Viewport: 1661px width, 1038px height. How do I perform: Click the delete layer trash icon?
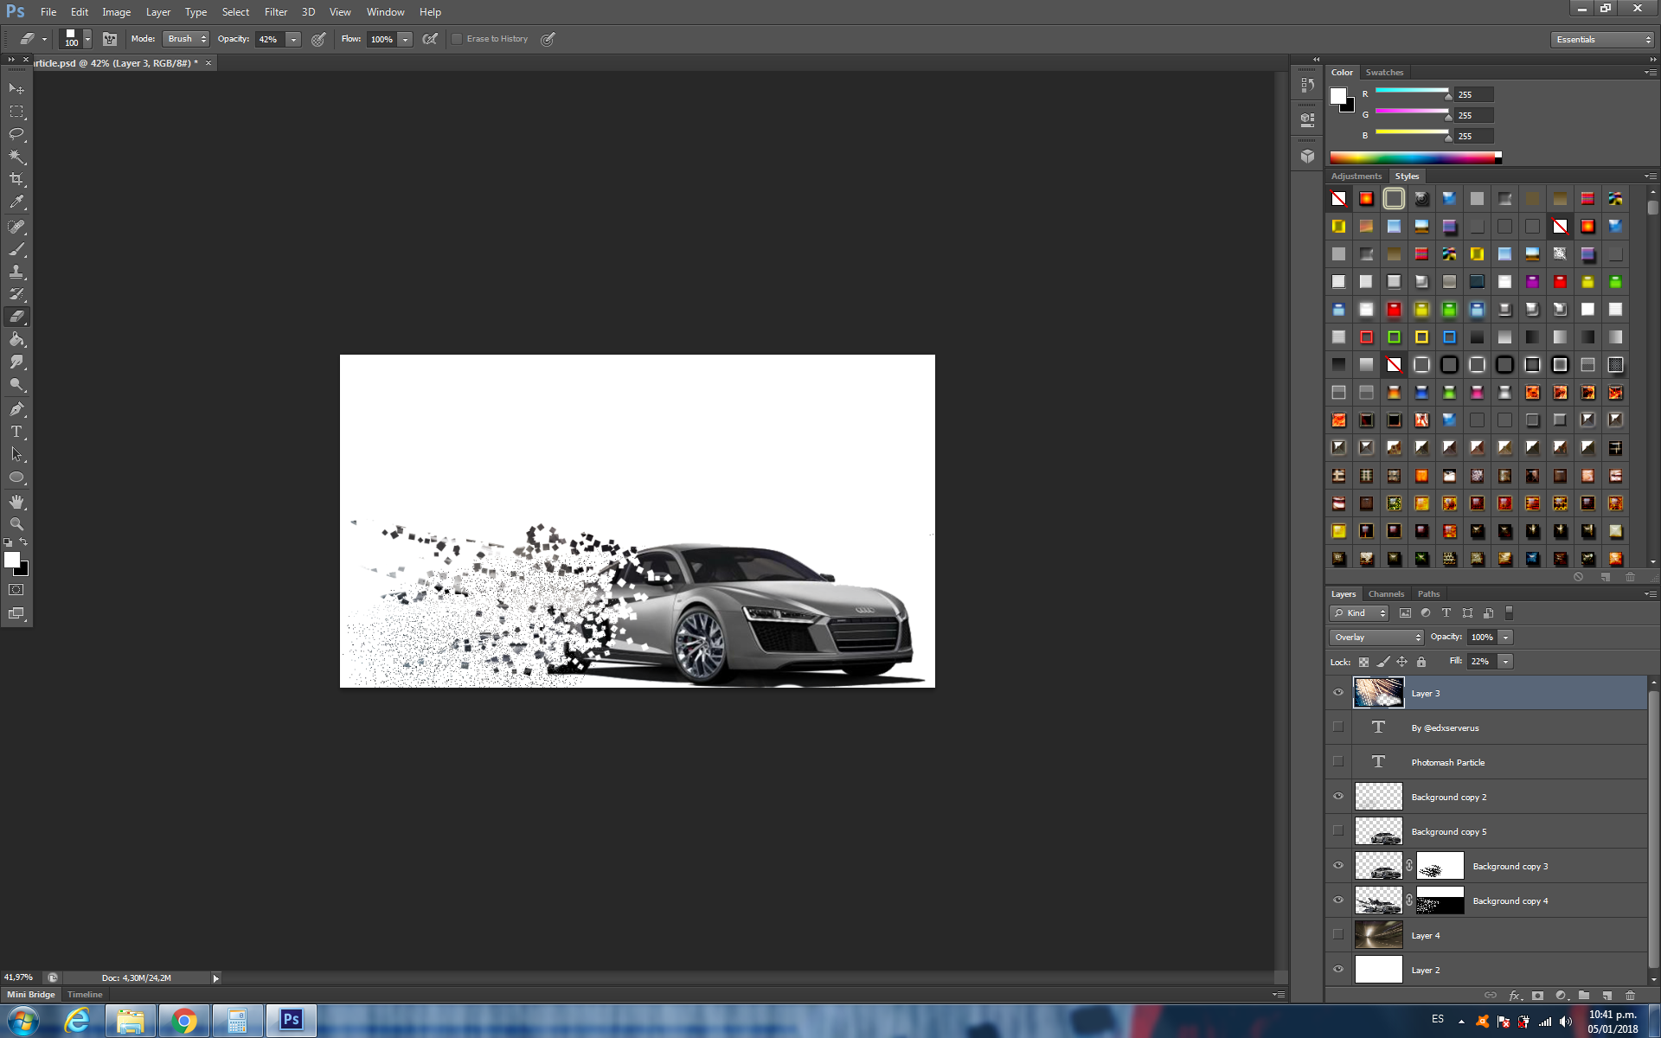(1630, 996)
